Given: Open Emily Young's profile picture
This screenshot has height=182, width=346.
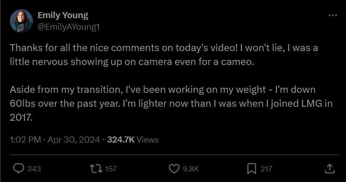Looking at the screenshot, I should (21, 21).
